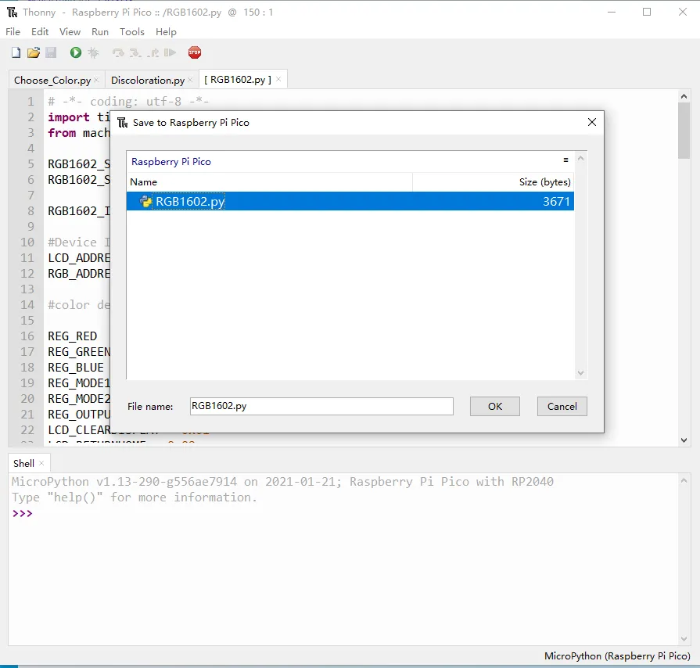Open the file browser hamburger menu in dialog
The height and width of the screenshot is (668, 700).
point(565,160)
